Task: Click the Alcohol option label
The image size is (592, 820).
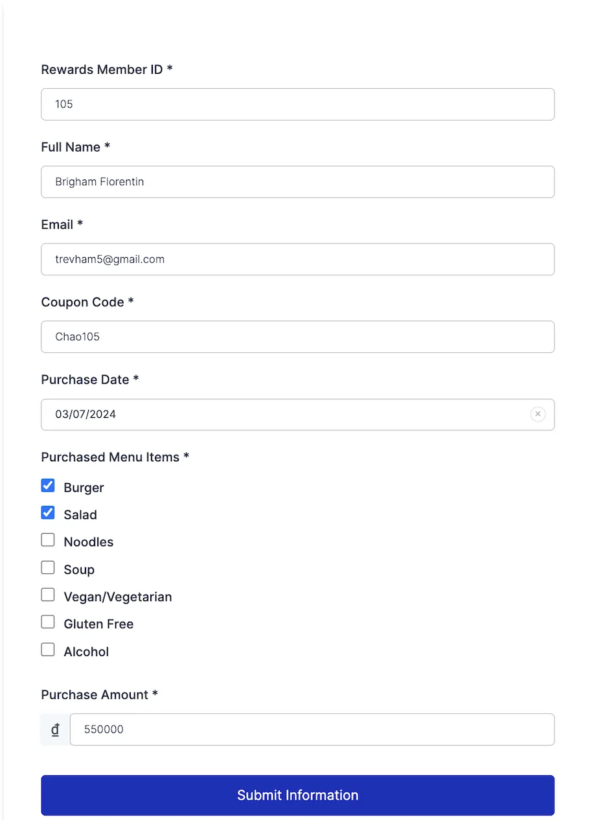Action: coord(86,652)
